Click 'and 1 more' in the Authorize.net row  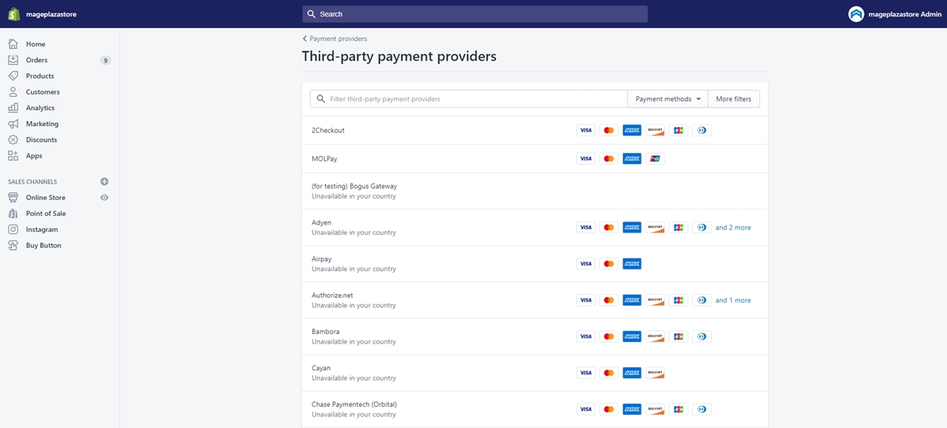coord(733,300)
